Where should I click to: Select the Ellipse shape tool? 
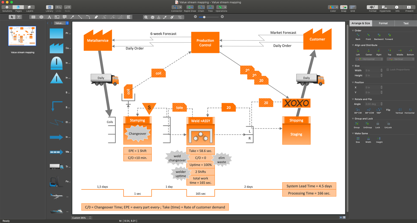click(x=41, y=17)
